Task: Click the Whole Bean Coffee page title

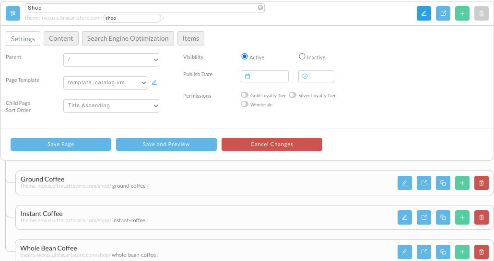Action: pos(49,248)
